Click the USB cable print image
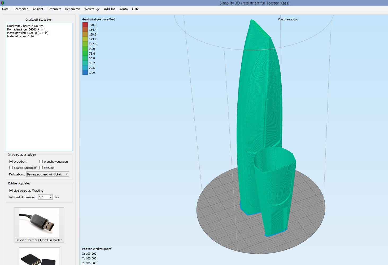388x265 pixels. [39, 223]
